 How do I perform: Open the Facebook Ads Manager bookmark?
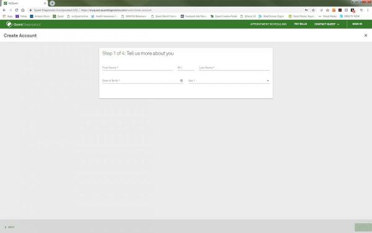coord(193,16)
